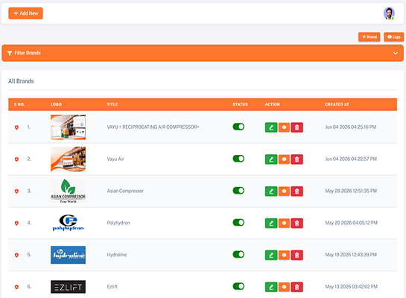View the Polyhydron brand with the eye icon
This screenshot has height=298, width=406.
coord(284,223)
